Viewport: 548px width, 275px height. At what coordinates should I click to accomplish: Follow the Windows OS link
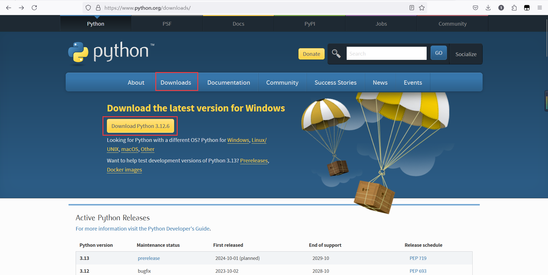(238, 140)
